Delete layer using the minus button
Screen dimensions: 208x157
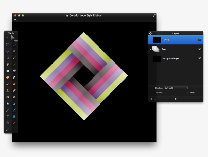(154, 99)
